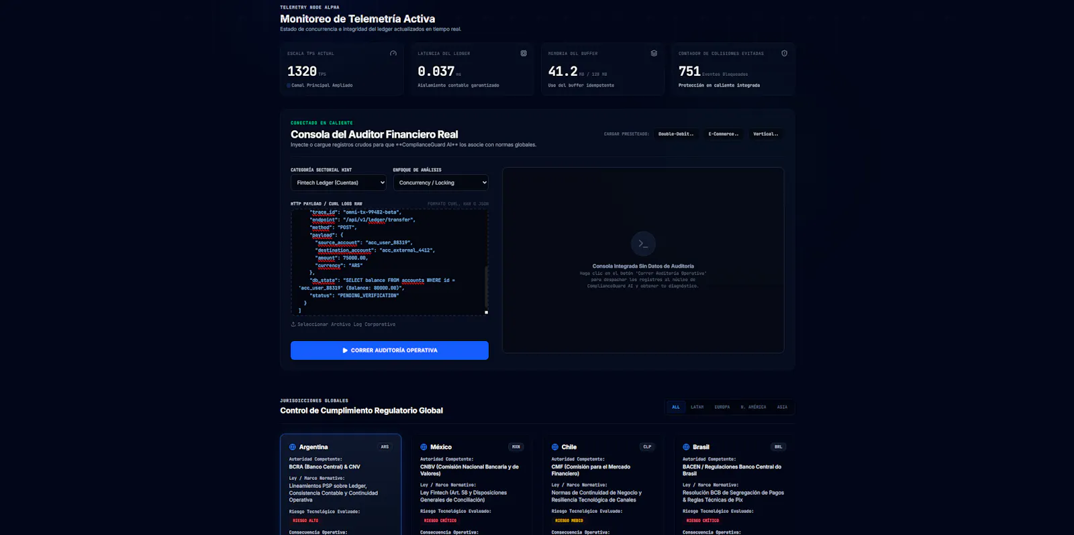Click the Consola del Auditor Financiero Real heading

[x=375, y=134]
